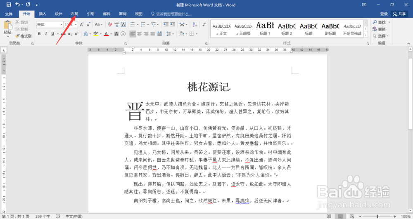The width and height of the screenshot is (413, 219).
Task: Increase paragraph indent
Action: (x=173, y=24)
